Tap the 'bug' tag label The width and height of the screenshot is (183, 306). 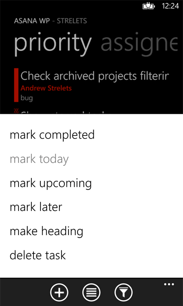point(26,98)
